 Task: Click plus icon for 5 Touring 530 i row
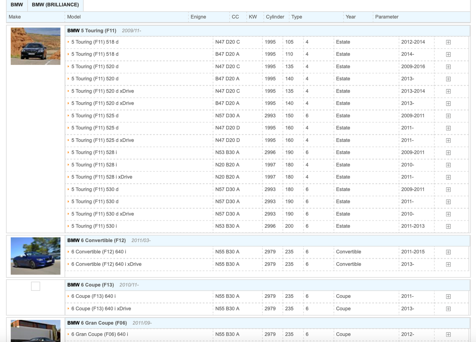[448, 226]
